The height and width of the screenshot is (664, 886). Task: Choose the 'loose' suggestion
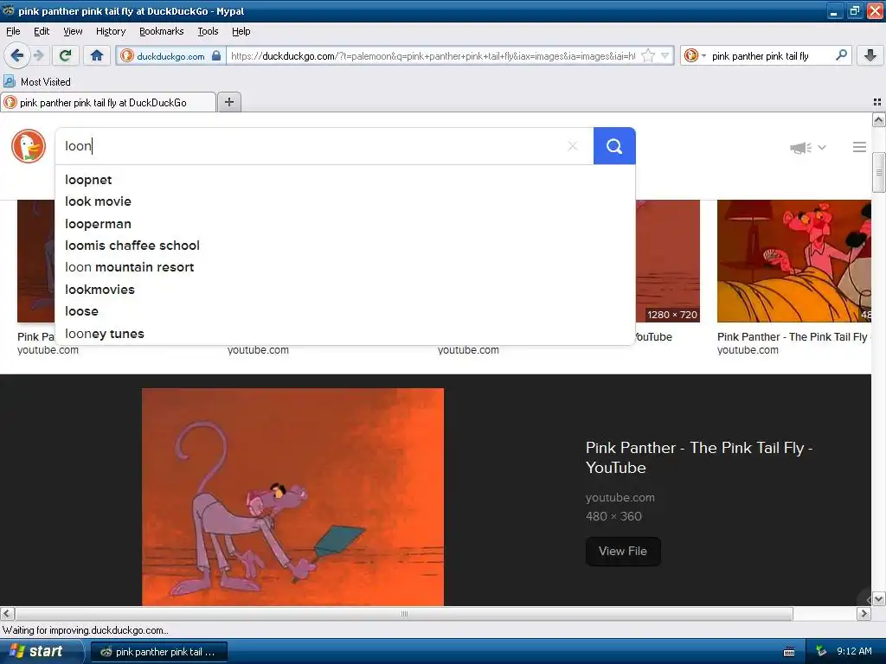345,311
